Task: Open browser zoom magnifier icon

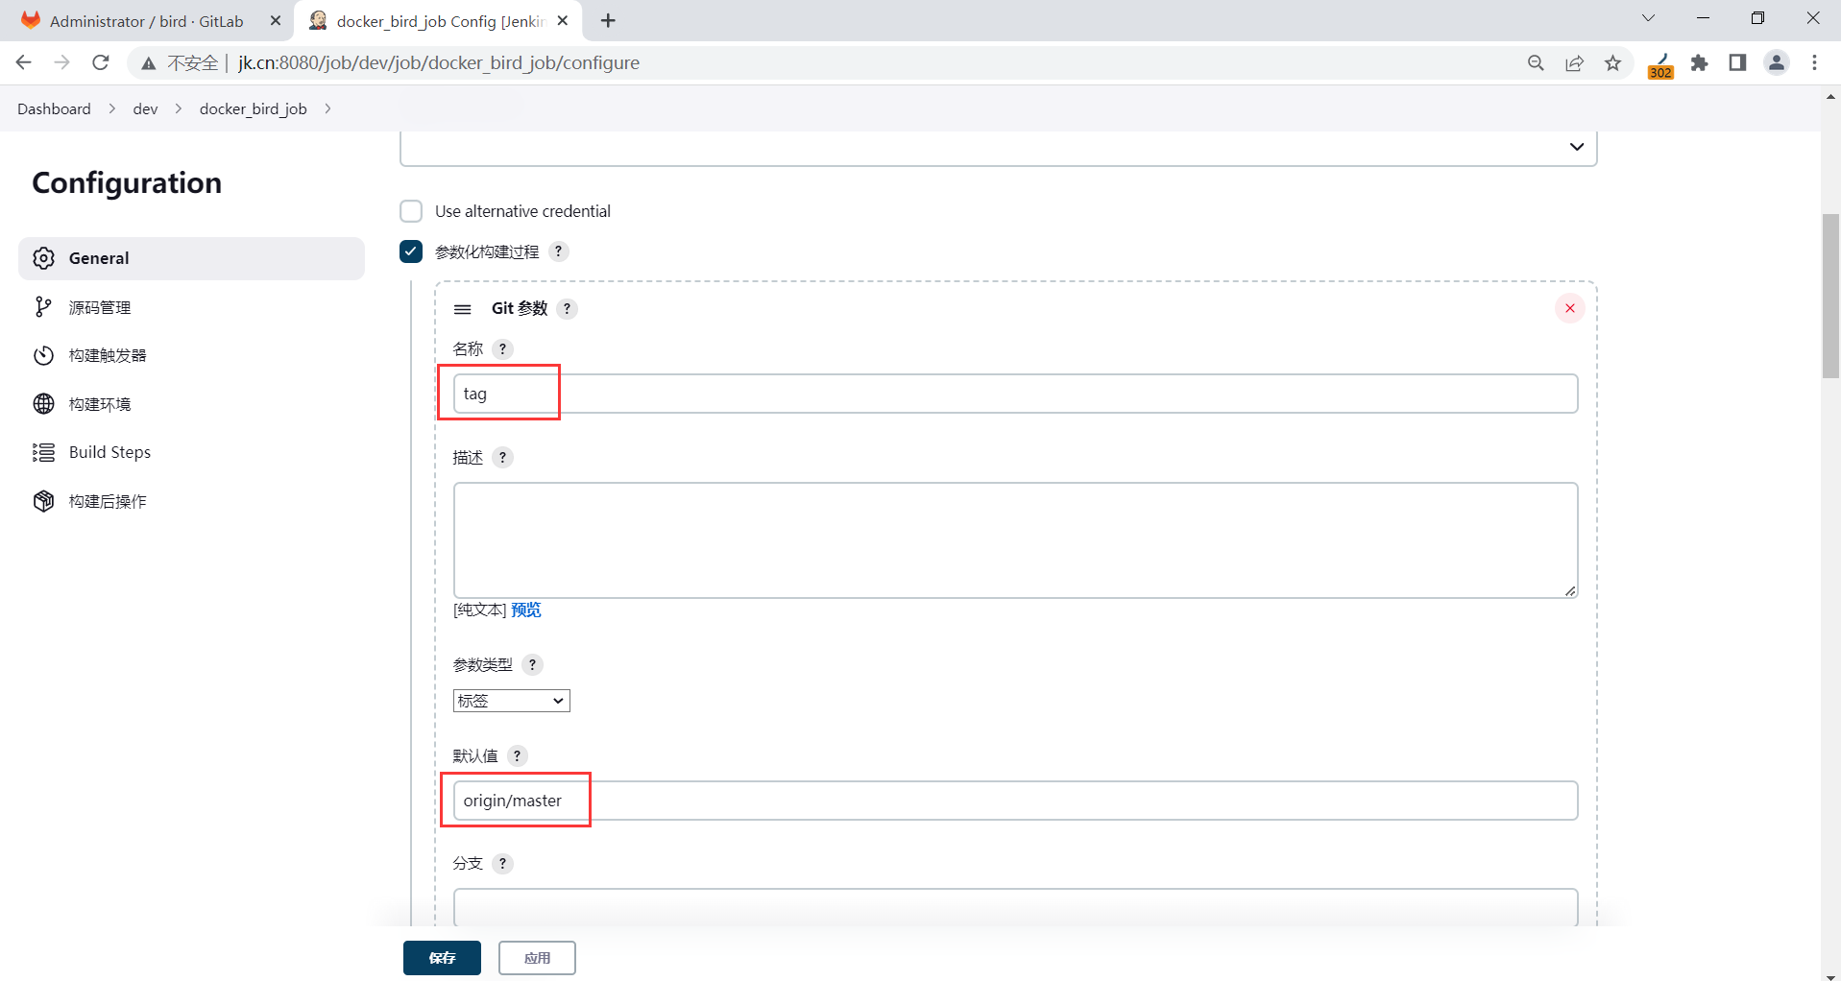Action: pyautogui.click(x=1536, y=63)
